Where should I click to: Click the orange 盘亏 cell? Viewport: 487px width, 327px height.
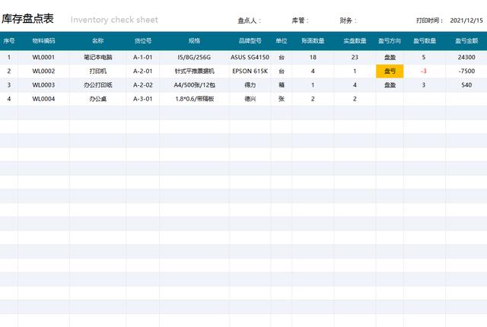coord(390,71)
